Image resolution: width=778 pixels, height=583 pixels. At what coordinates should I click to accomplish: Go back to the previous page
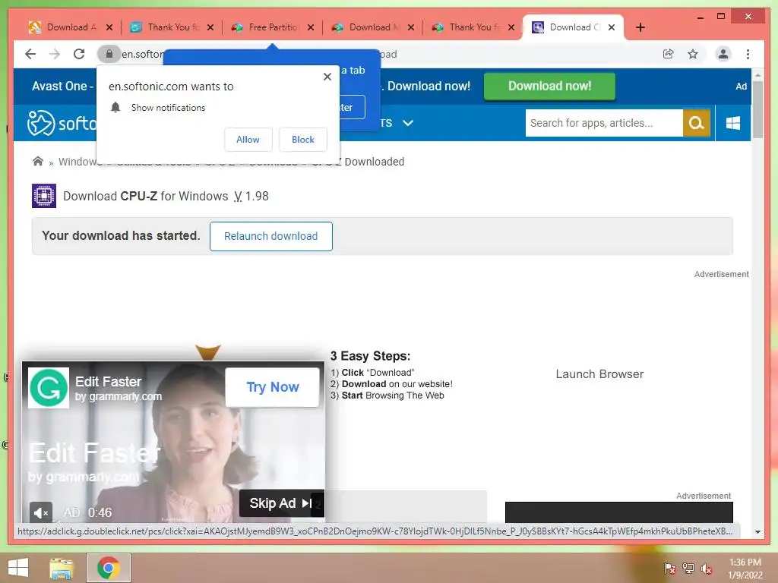tap(30, 54)
